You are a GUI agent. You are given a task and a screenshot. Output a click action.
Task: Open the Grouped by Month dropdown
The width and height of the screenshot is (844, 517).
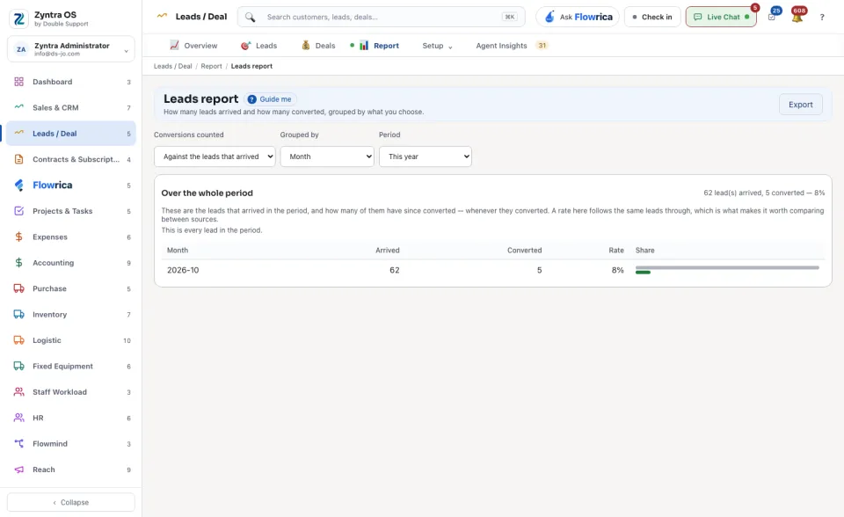click(x=327, y=157)
